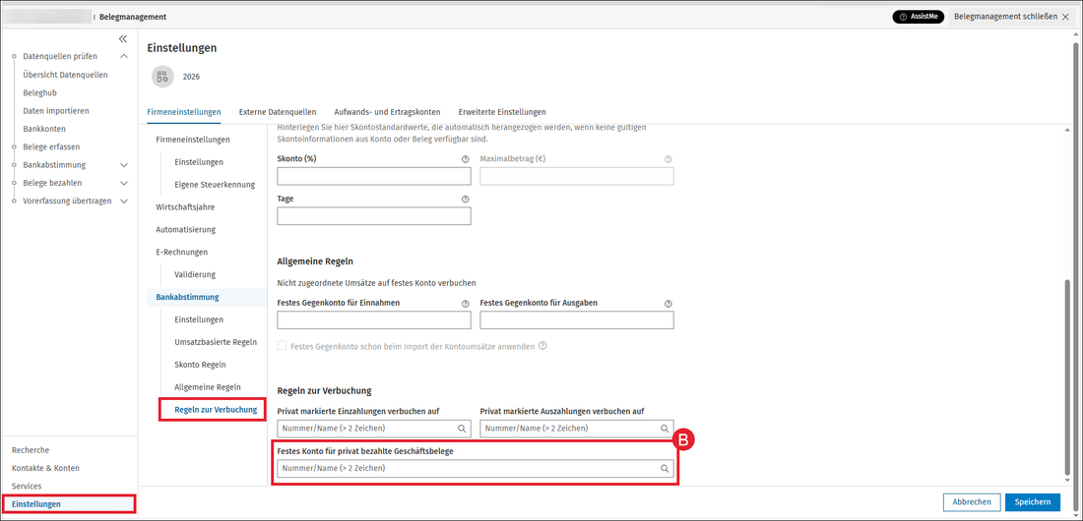This screenshot has width=1083, height=521.
Task: Click search icon in Privat markierte Einzahlungen field
Action: click(462, 429)
